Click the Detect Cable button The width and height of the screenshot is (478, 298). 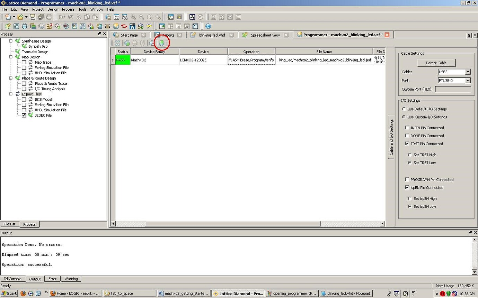pyautogui.click(x=436, y=63)
